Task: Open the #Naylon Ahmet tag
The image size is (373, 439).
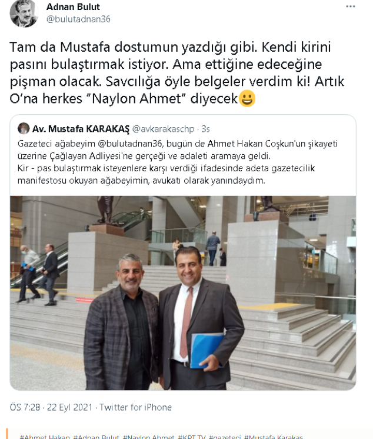Action: (x=149, y=437)
